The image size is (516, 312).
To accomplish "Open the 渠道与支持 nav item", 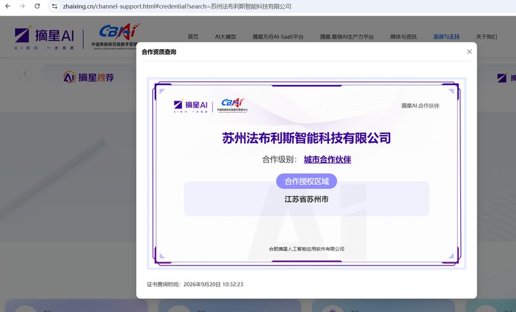I will coord(447,37).
